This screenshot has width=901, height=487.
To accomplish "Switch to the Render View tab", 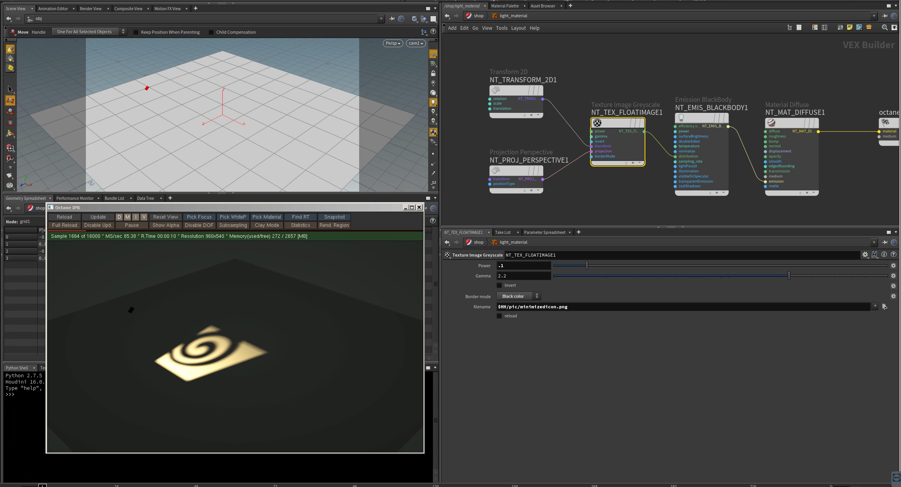I will pyautogui.click(x=91, y=9).
